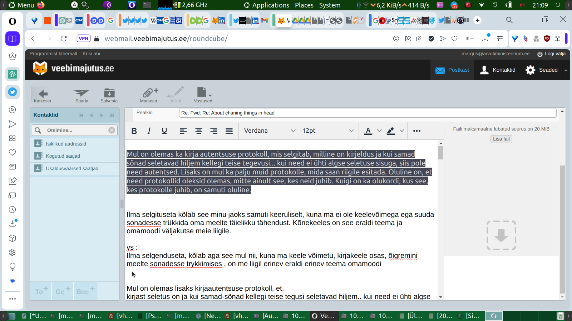Send the email using the Saada icon
This screenshot has width=572, height=321.
pos(82,96)
